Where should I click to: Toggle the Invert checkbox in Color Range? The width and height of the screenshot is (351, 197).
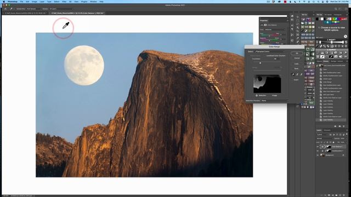pos(292,80)
